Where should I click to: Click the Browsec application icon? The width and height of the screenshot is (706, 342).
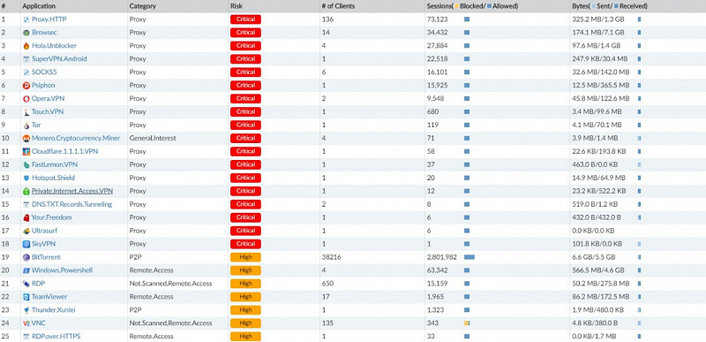[26, 33]
